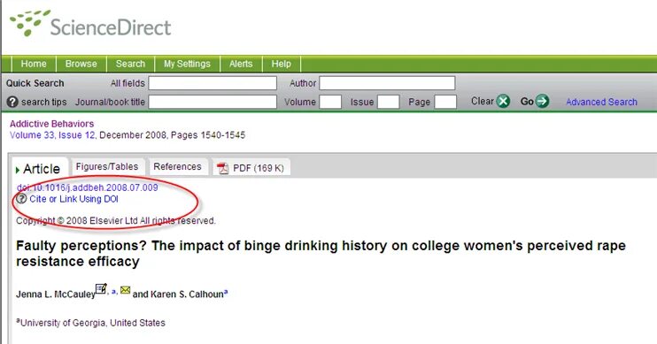Click the author vitae icon beside McCauley

(101, 289)
